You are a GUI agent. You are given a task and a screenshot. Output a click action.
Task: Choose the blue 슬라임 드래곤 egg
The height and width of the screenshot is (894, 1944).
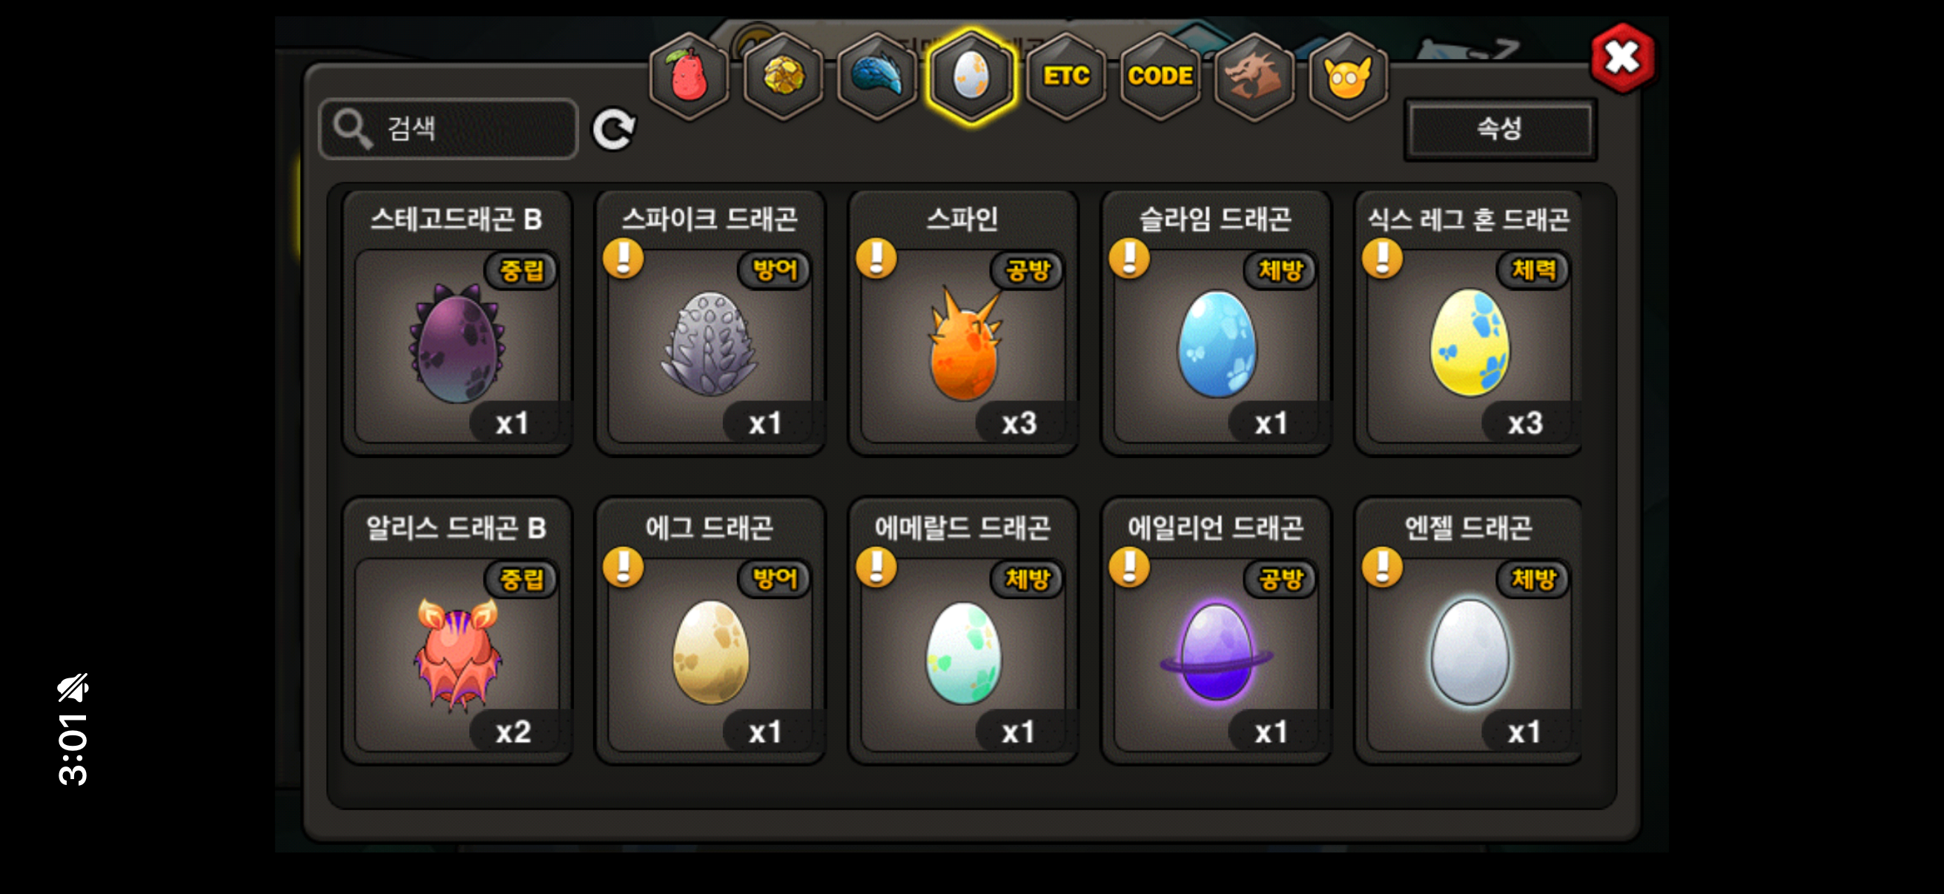[1217, 345]
